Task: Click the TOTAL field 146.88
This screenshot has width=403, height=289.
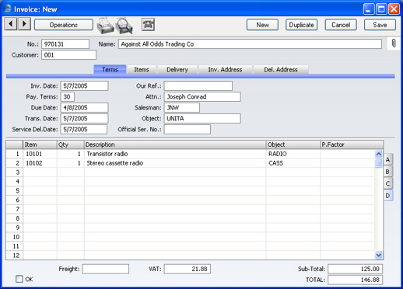Action: 356,280
